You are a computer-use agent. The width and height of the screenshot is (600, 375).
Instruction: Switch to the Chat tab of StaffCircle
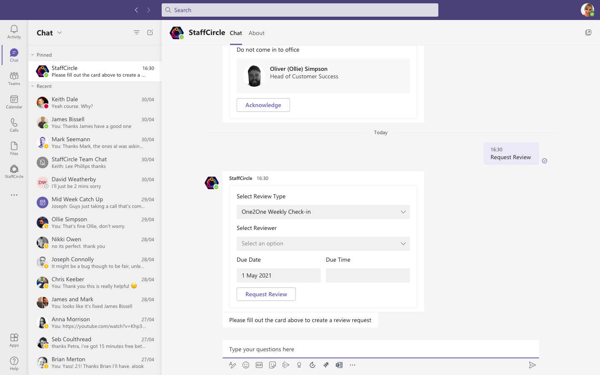click(236, 33)
